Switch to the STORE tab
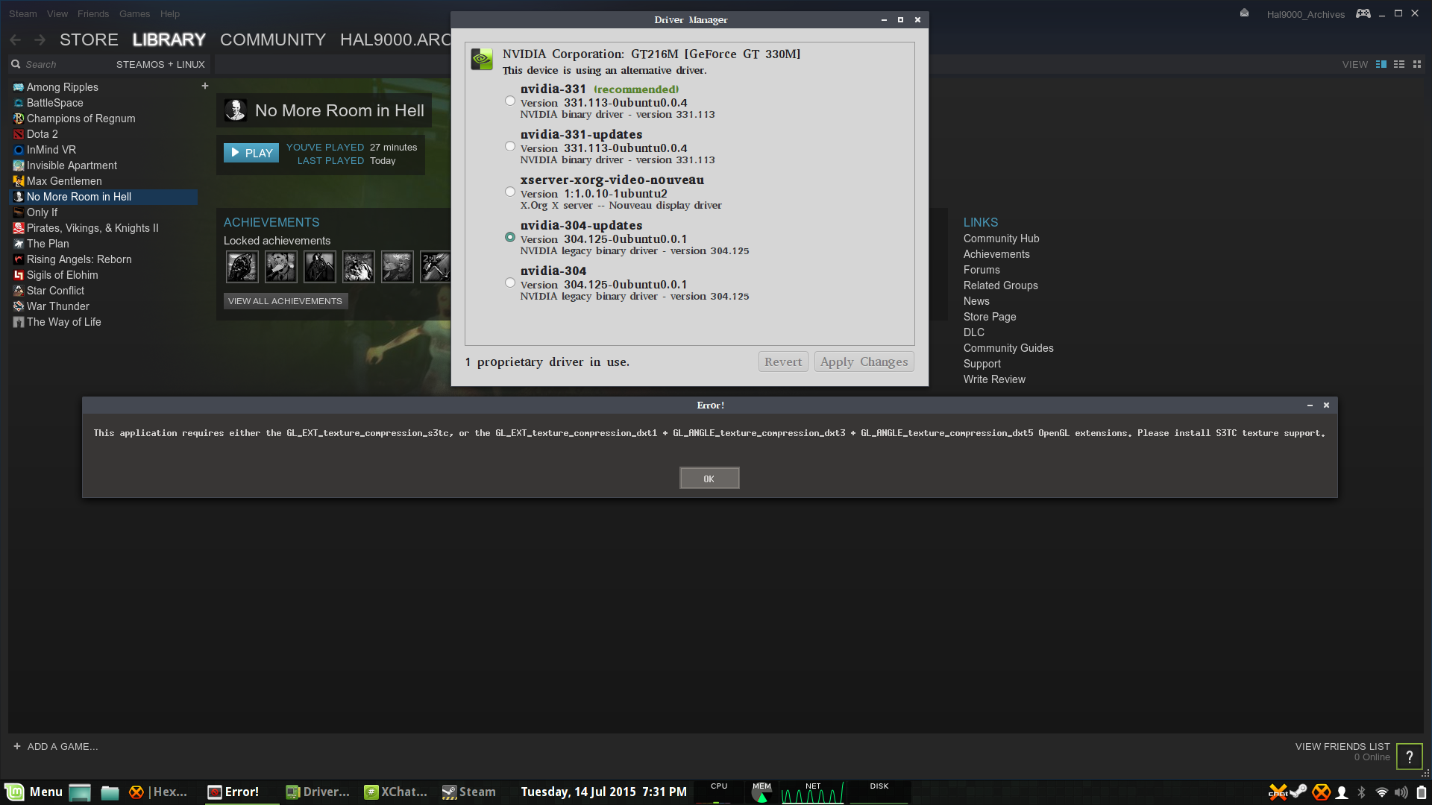This screenshot has width=1432, height=805. point(89,40)
